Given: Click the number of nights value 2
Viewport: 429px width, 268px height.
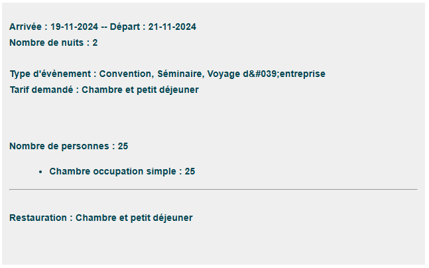Looking at the screenshot, I should click(x=95, y=42).
